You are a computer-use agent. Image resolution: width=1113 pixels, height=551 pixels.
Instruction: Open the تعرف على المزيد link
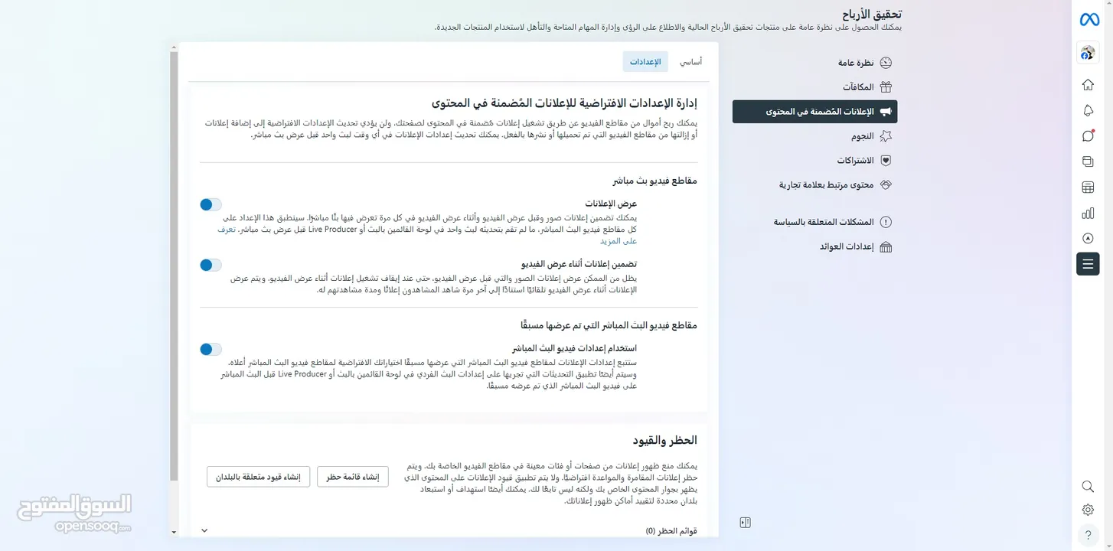click(x=619, y=241)
